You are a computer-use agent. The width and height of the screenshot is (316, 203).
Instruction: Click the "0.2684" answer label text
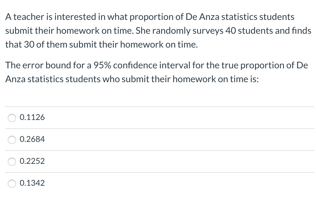[x=32, y=139]
